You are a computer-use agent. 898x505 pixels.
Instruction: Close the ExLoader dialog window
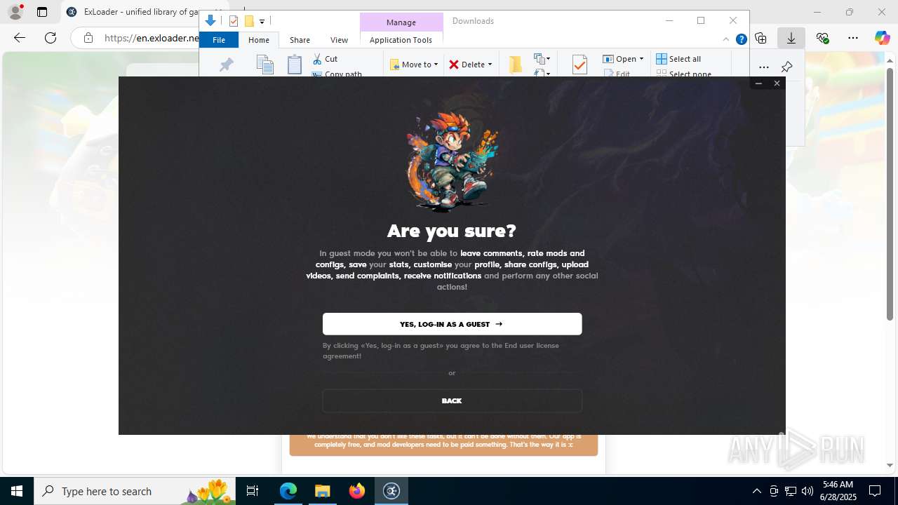tap(777, 83)
